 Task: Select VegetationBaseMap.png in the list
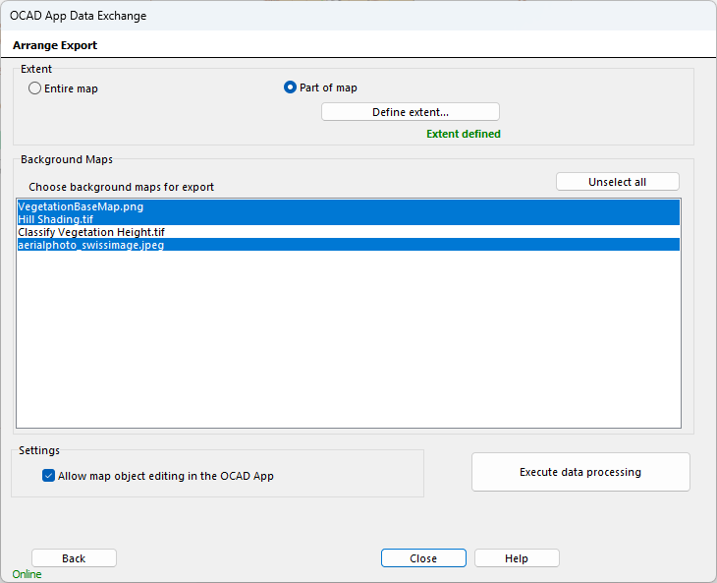349,206
